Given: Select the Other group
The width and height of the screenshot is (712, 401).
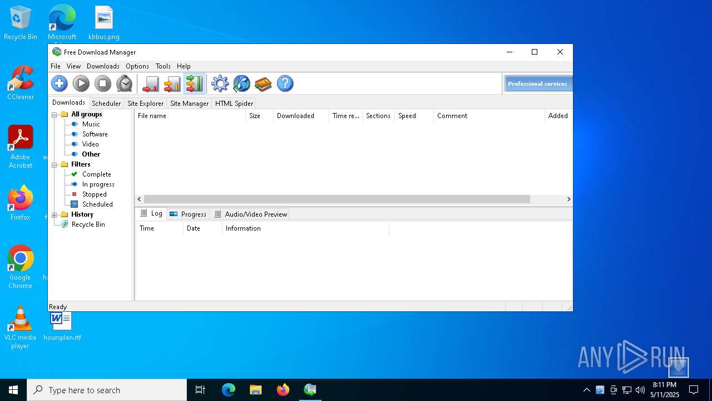Looking at the screenshot, I should (x=91, y=154).
